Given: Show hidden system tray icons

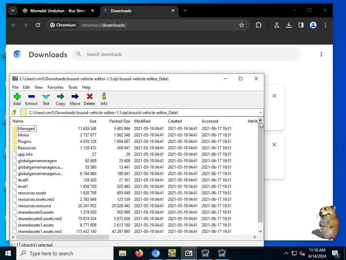Looking at the screenshot, I should click(286, 253).
